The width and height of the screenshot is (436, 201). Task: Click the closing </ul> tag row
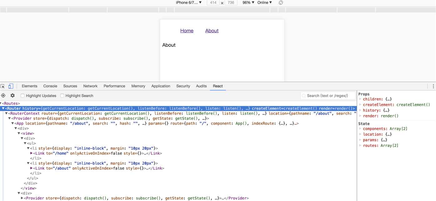32,178
